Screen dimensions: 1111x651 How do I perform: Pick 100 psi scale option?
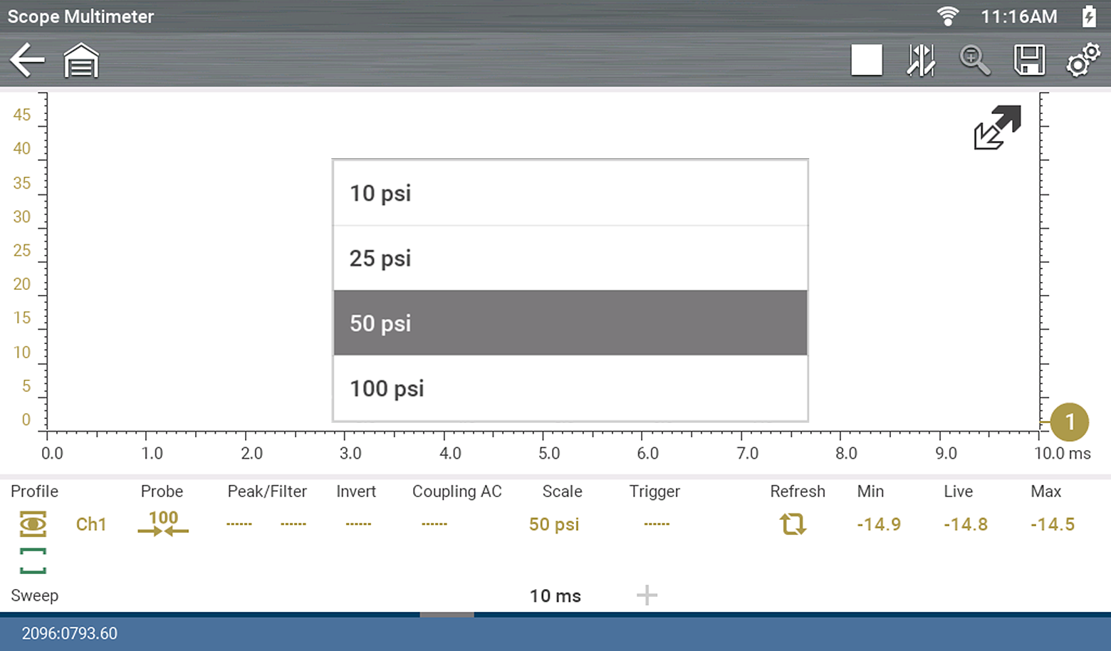[x=570, y=388]
